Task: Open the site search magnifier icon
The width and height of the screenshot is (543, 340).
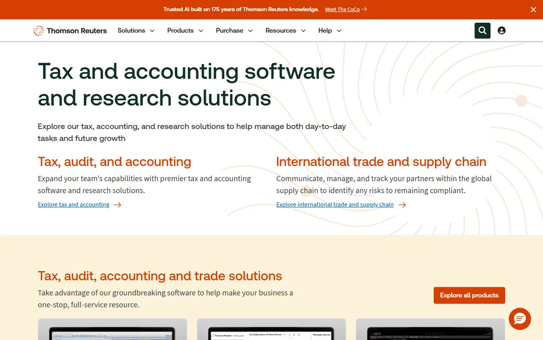Action: pyautogui.click(x=482, y=31)
